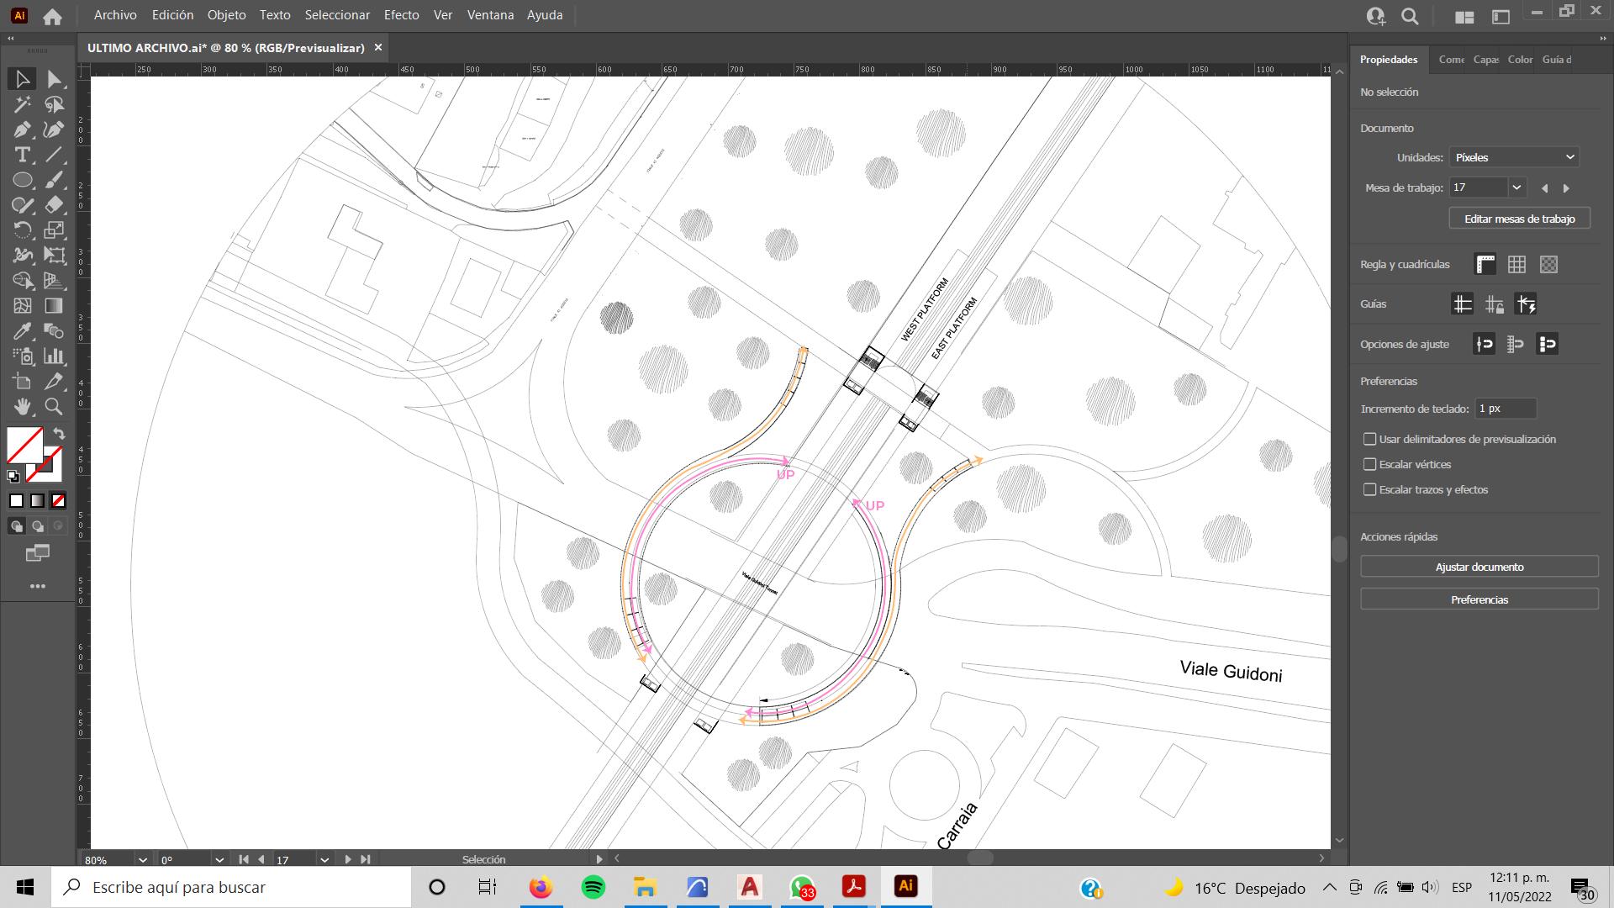
Task: Expand the Mesa de trabajo dropdown
Action: coord(1516,187)
